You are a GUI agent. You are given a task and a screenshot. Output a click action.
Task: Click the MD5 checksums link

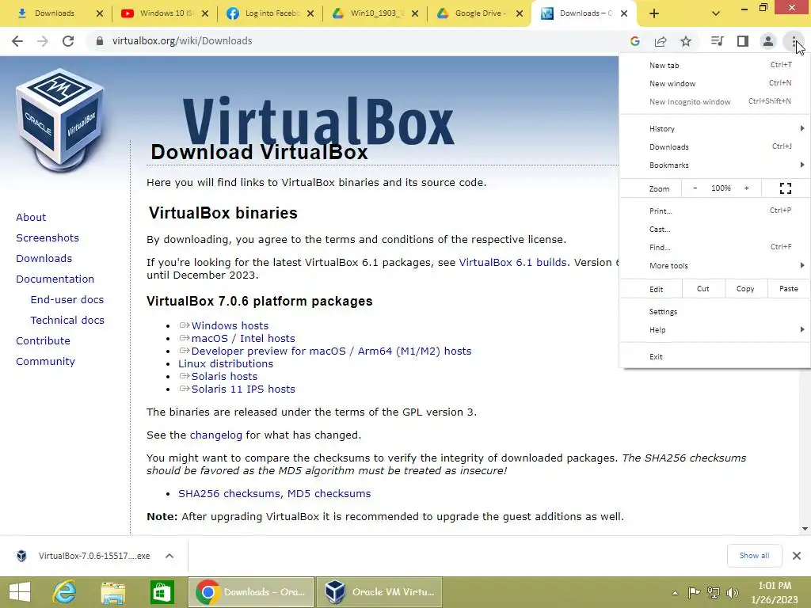point(329,493)
